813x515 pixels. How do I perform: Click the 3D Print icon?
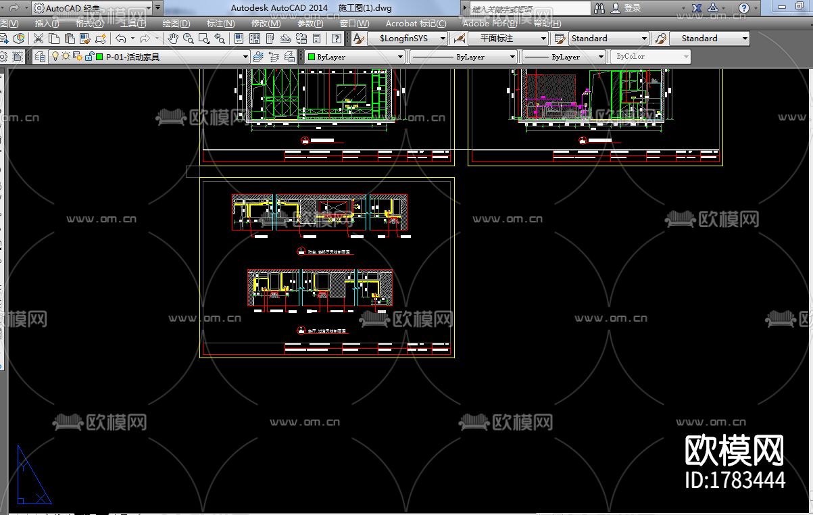[x=18, y=39]
